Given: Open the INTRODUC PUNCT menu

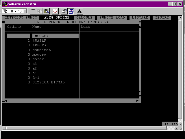Looking at the screenshot, I should click(x=21, y=18).
